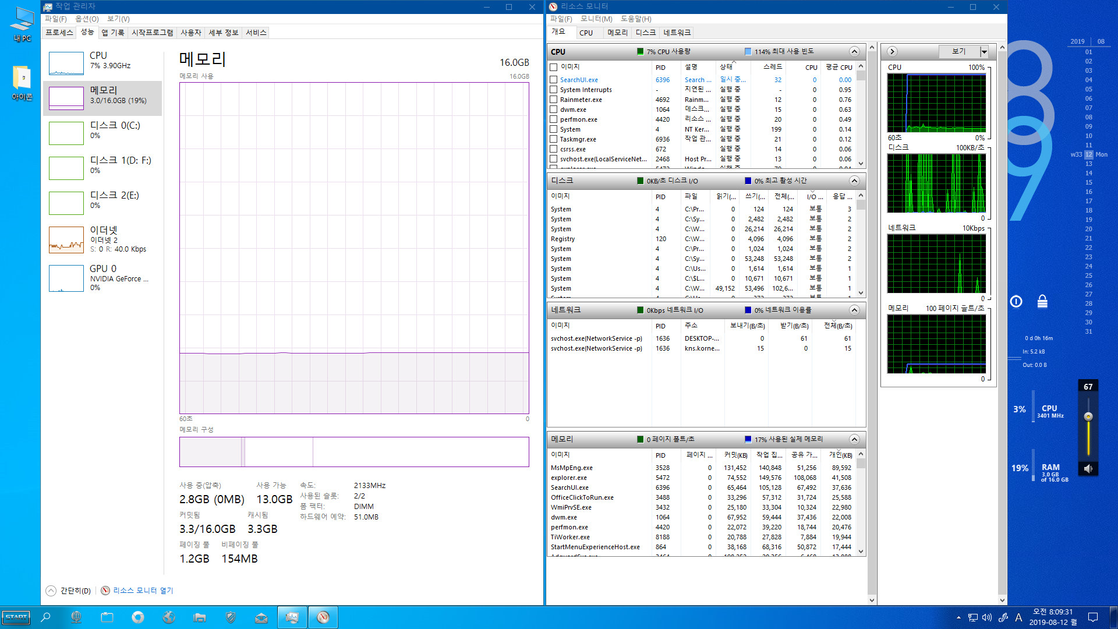The height and width of the screenshot is (629, 1118).
Task: Check the SearchUI.exe checkbox
Action: coord(554,80)
